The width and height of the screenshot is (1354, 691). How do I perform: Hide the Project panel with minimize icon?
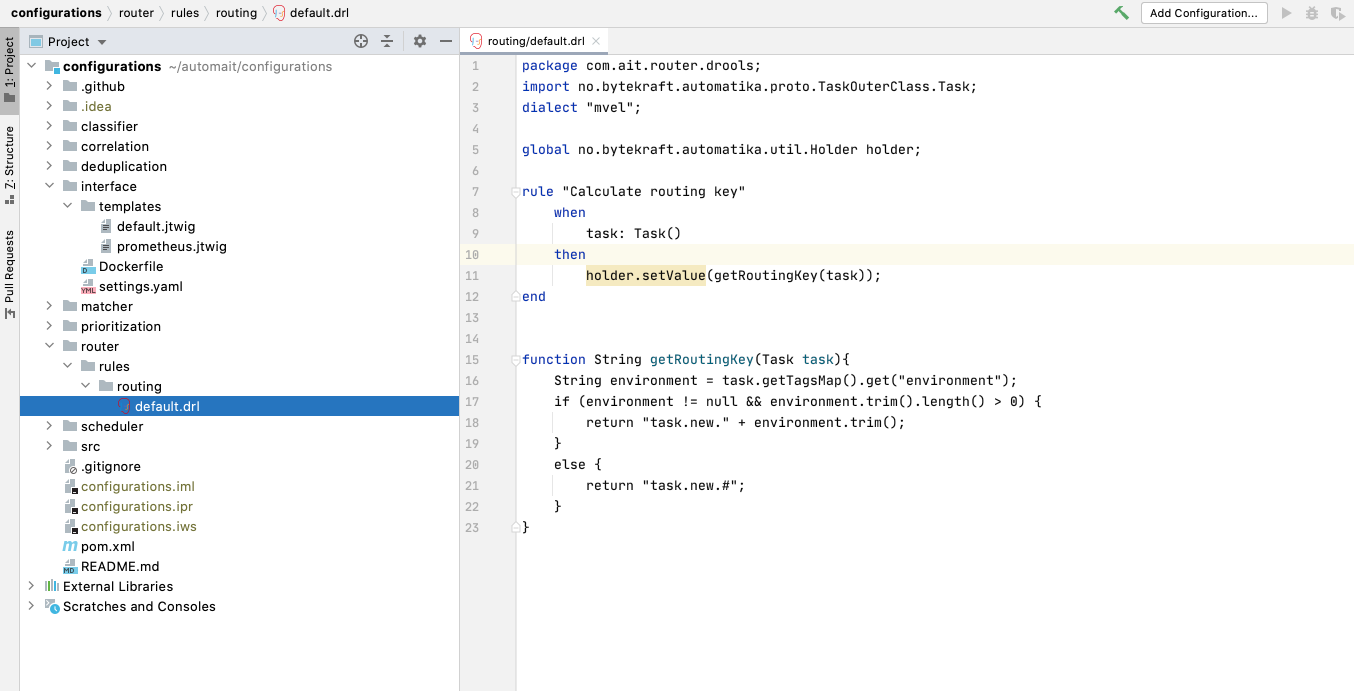[x=445, y=41]
